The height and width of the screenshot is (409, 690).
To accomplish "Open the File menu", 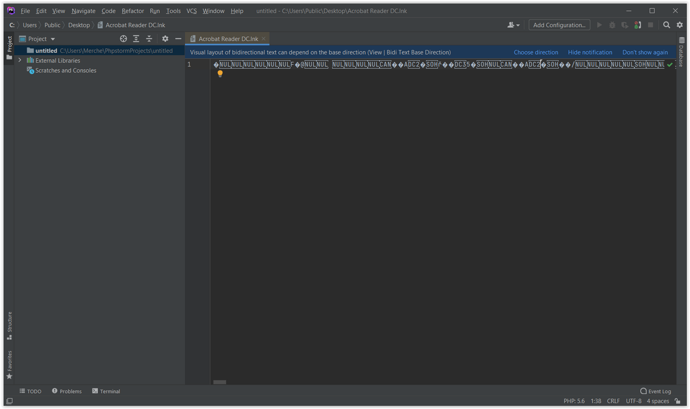I will coord(25,11).
